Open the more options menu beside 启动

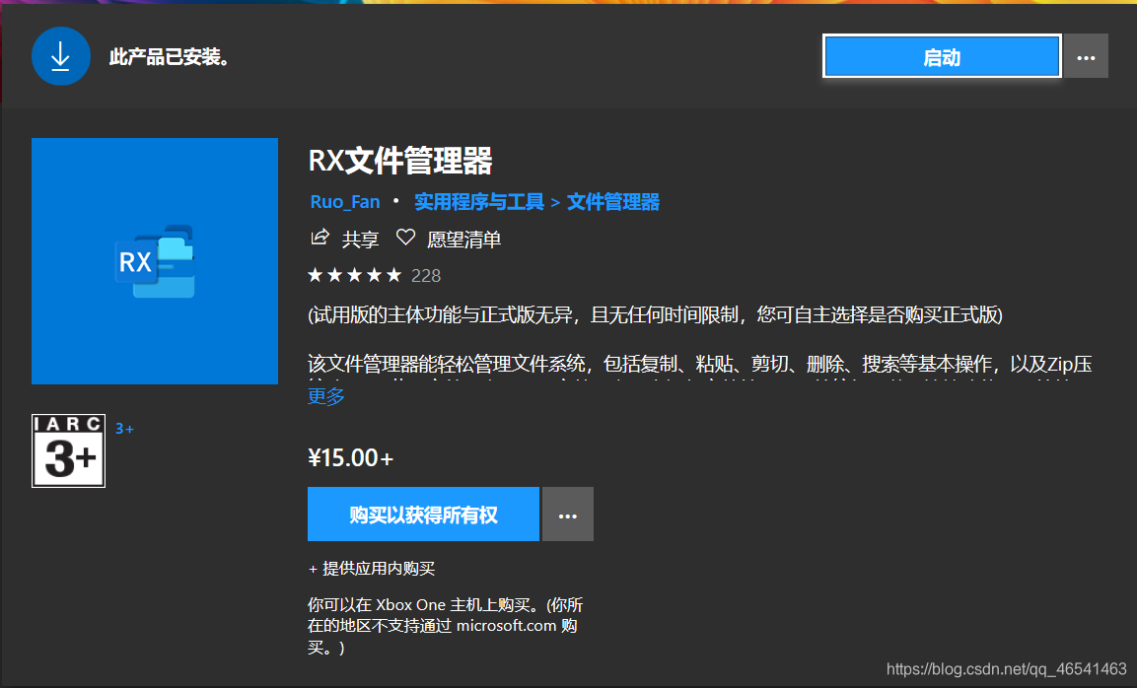[1086, 55]
